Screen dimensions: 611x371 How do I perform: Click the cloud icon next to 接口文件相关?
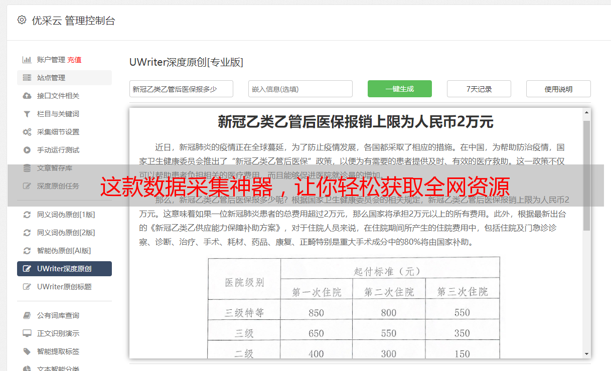coord(27,96)
